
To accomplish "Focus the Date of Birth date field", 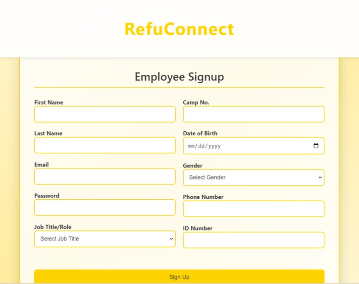I will point(254,146).
